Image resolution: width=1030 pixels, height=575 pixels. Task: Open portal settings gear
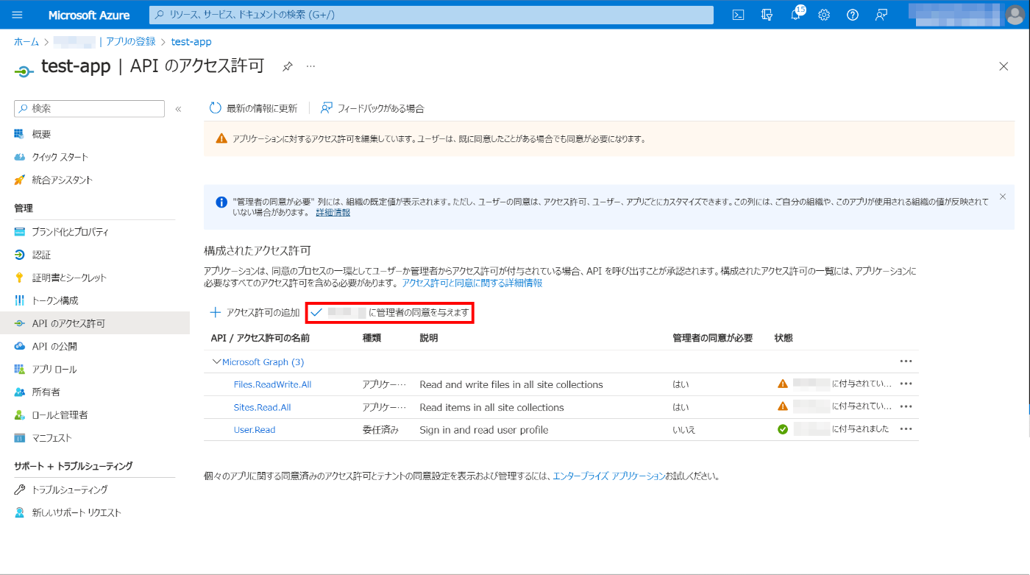824,15
